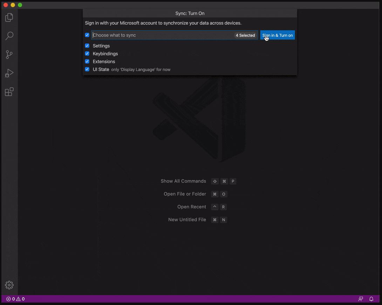
Task: Click 'Open File or Folder' text
Action: coord(185,194)
